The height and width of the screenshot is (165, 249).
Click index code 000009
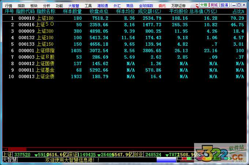click(26, 31)
